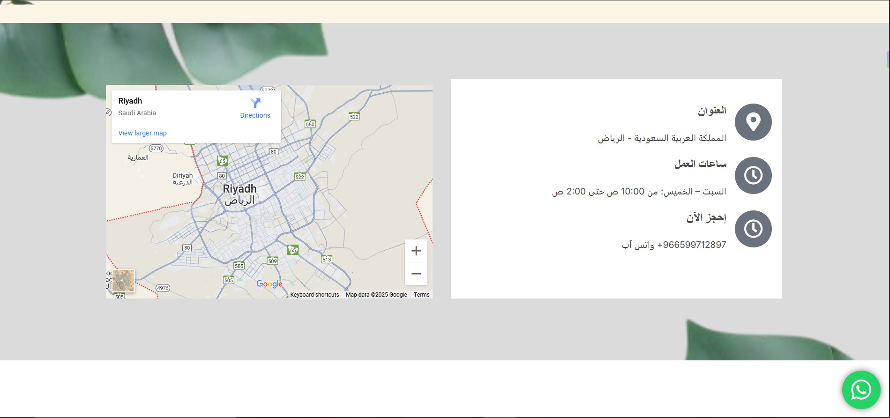Click the route 513 shield on map
The image size is (890, 418).
point(326,260)
